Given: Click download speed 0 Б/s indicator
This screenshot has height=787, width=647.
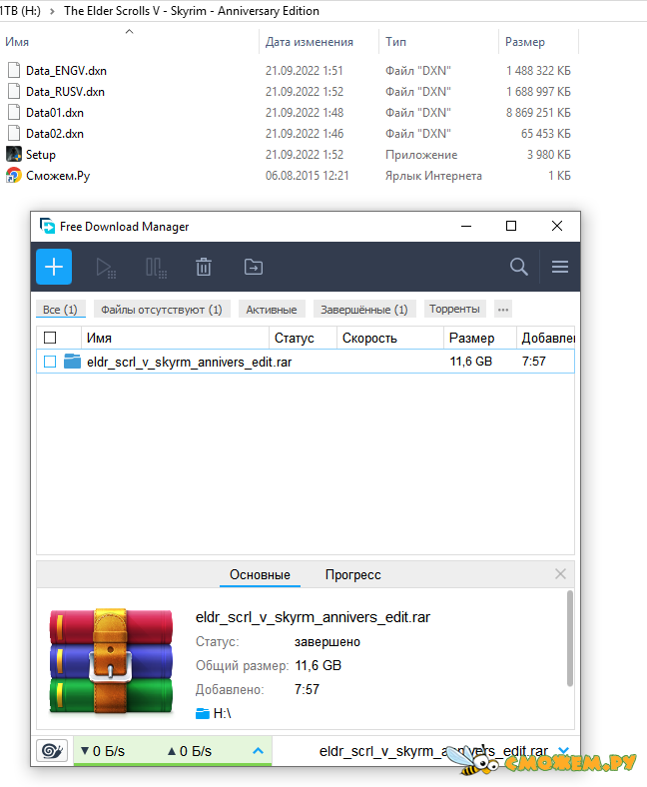Looking at the screenshot, I should click(x=103, y=751).
